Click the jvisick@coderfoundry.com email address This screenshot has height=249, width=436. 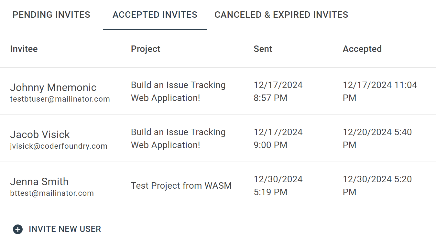(59, 146)
